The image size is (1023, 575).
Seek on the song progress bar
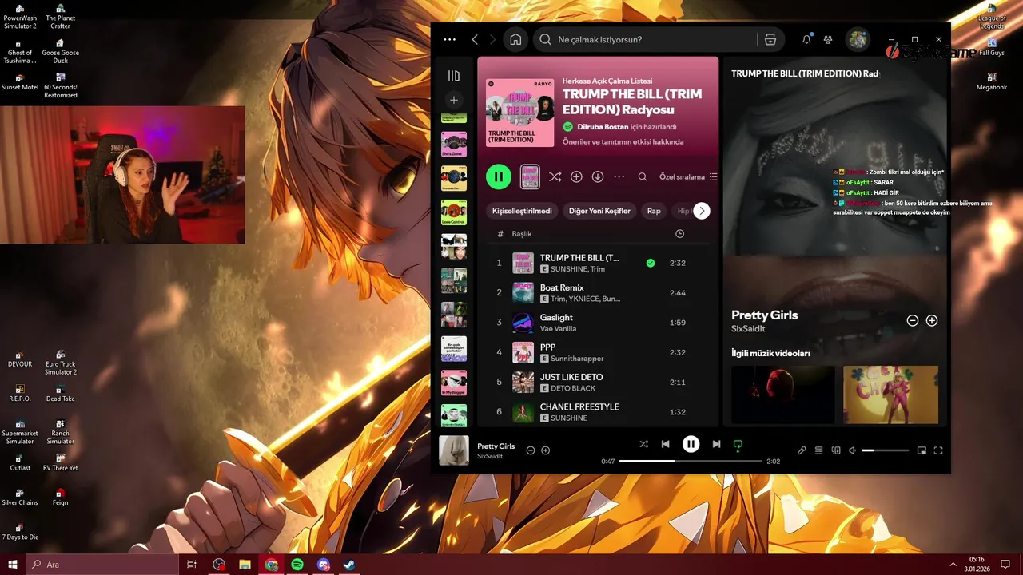(x=690, y=462)
